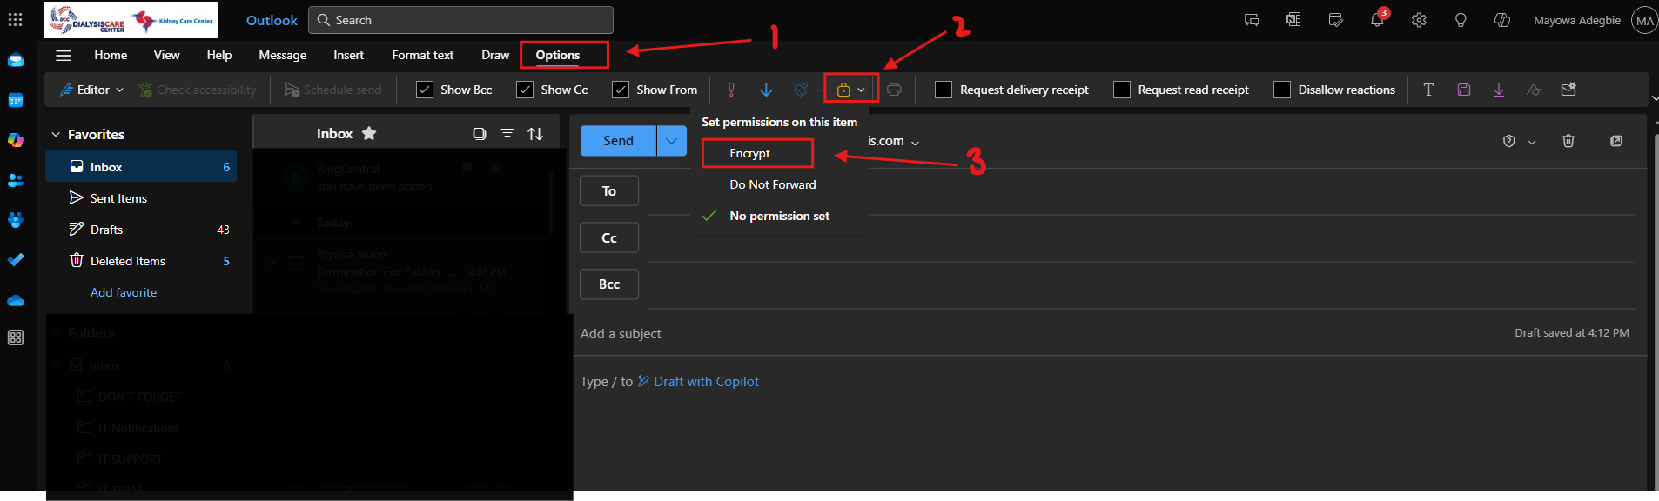Screen dimensions: 1659x501
Task: Pop out the message to new window
Action: [x=1616, y=141]
